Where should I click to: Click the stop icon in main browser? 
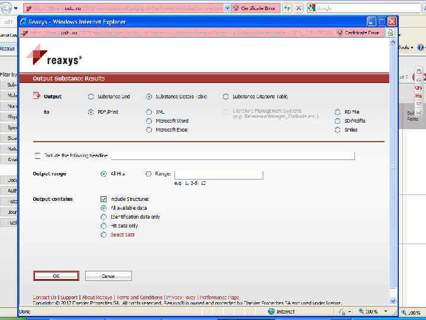(299, 8)
